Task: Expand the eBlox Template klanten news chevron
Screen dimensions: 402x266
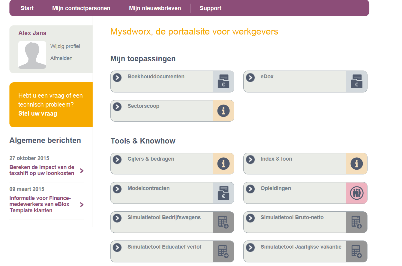Action: [82, 204]
